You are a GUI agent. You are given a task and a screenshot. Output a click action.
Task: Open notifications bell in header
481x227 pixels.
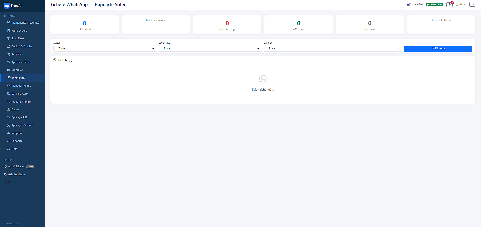450,4
